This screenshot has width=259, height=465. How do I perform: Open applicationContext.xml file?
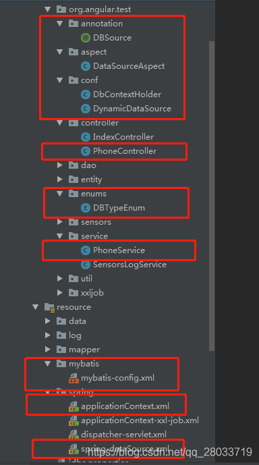click(x=125, y=406)
